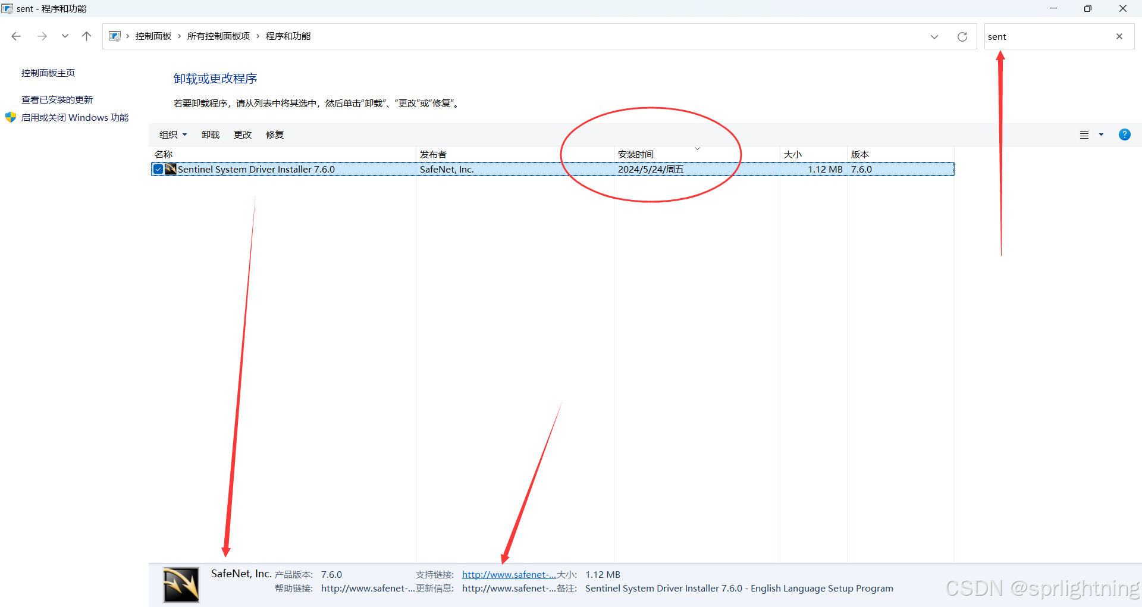Sort by 安装时间 column header
The width and height of the screenshot is (1142, 607).
pos(697,154)
